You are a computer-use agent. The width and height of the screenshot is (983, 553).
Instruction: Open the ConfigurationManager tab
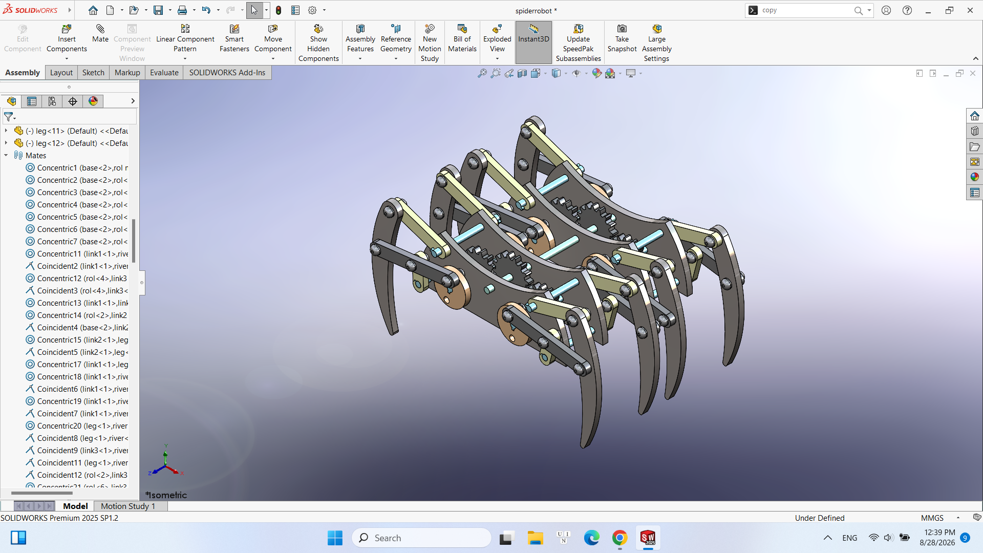[52, 101]
